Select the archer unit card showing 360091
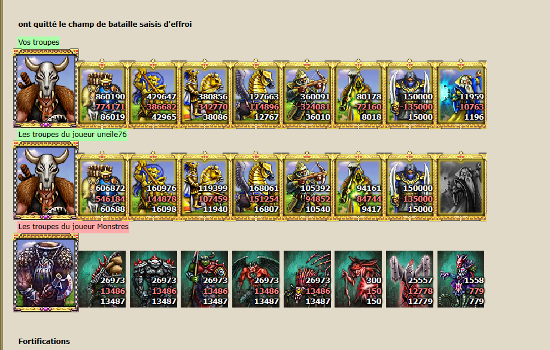 (x=307, y=95)
